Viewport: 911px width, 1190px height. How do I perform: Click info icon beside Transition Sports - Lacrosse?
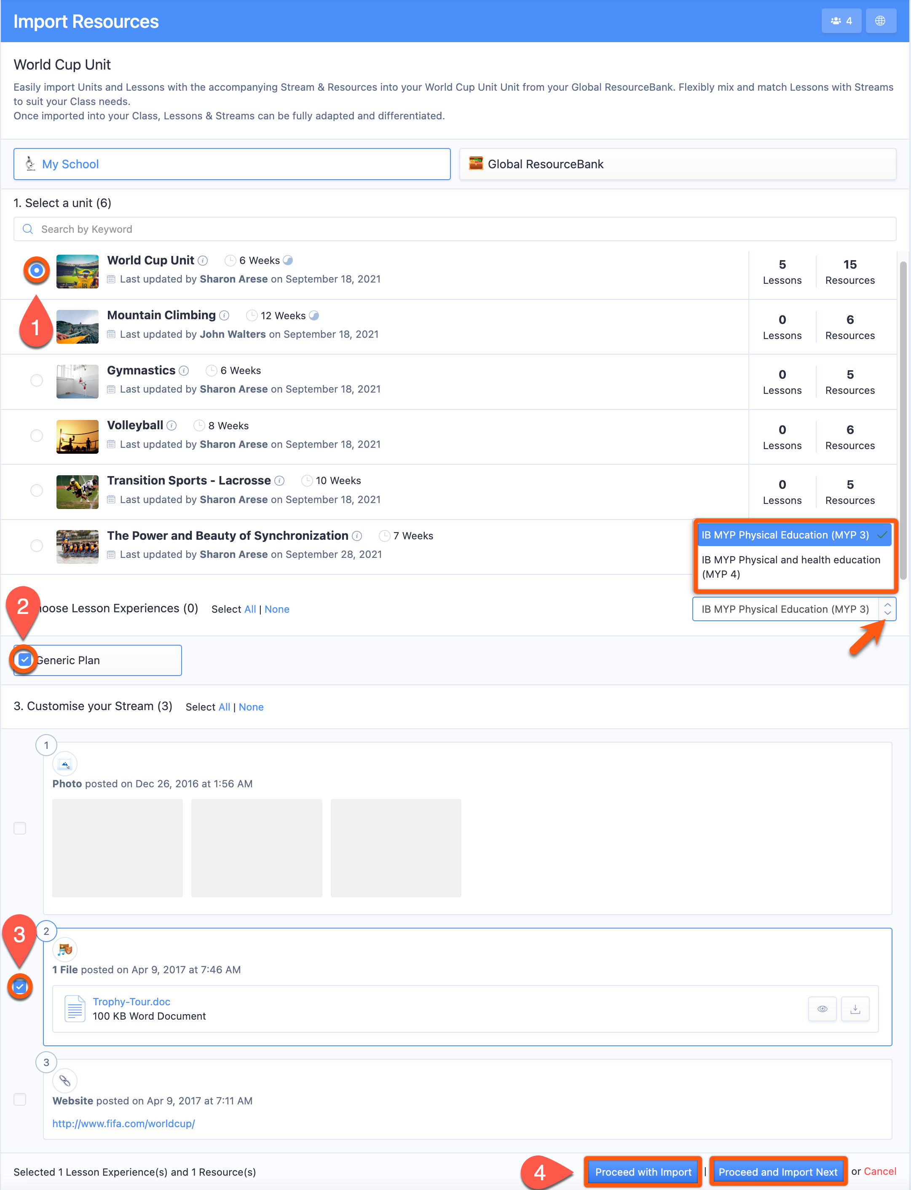pyautogui.click(x=279, y=481)
